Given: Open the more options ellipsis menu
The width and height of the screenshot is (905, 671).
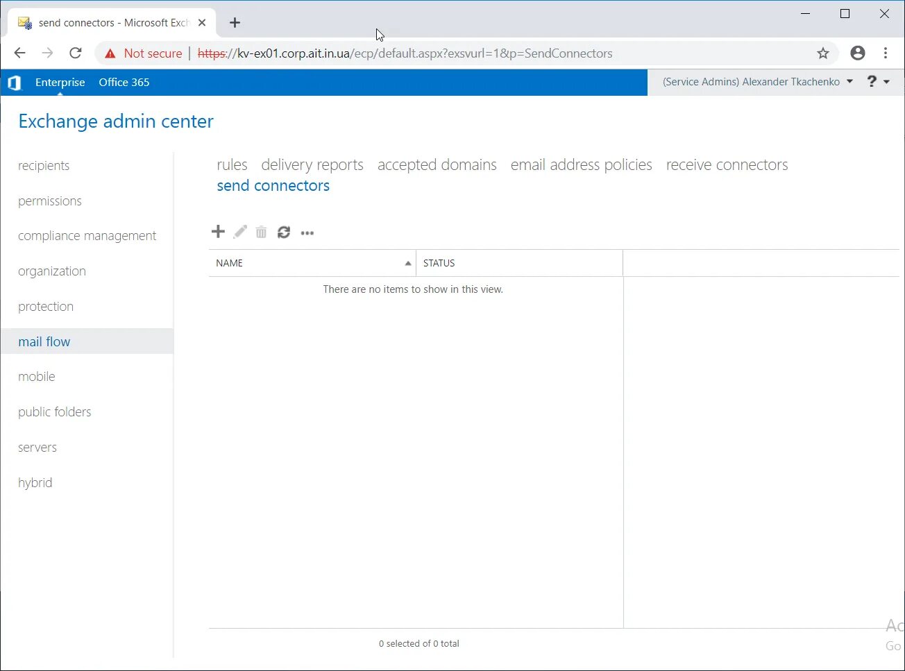Looking at the screenshot, I should click(x=307, y=233).
